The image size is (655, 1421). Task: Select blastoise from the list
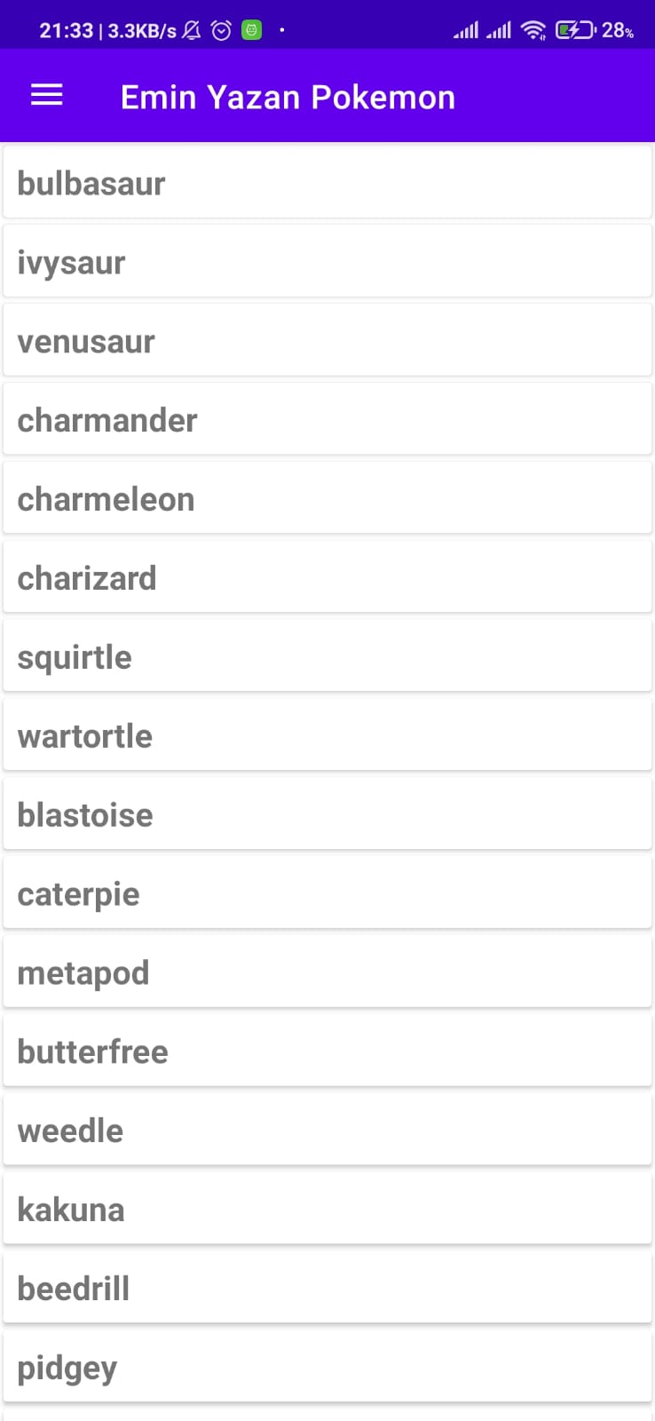point(327,814)
